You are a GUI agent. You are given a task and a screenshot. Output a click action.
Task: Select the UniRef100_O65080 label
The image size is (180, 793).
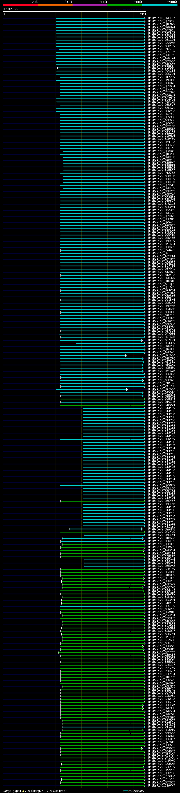coord(161,62)
